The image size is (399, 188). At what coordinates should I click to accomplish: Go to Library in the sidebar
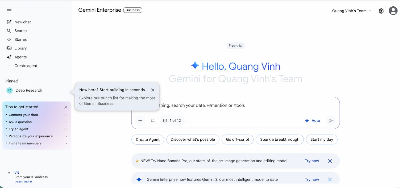point(20,48)
